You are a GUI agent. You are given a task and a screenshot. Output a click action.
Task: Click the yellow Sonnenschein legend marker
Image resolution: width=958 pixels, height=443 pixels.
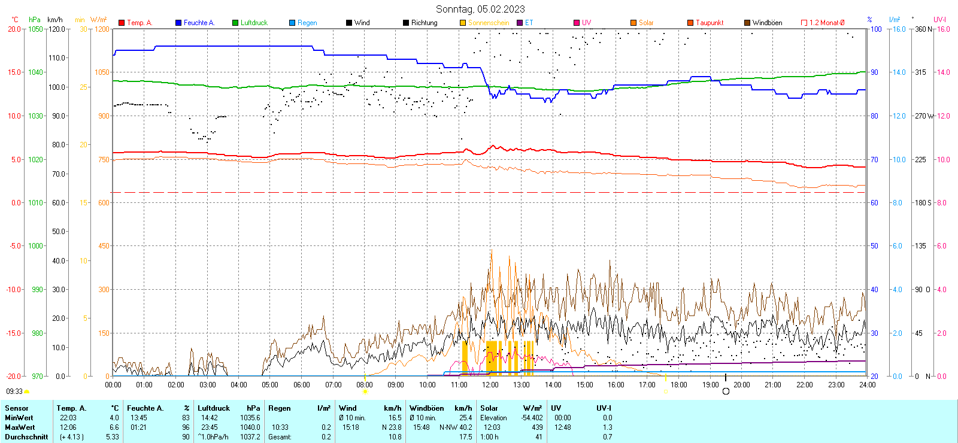coord(463,23)
